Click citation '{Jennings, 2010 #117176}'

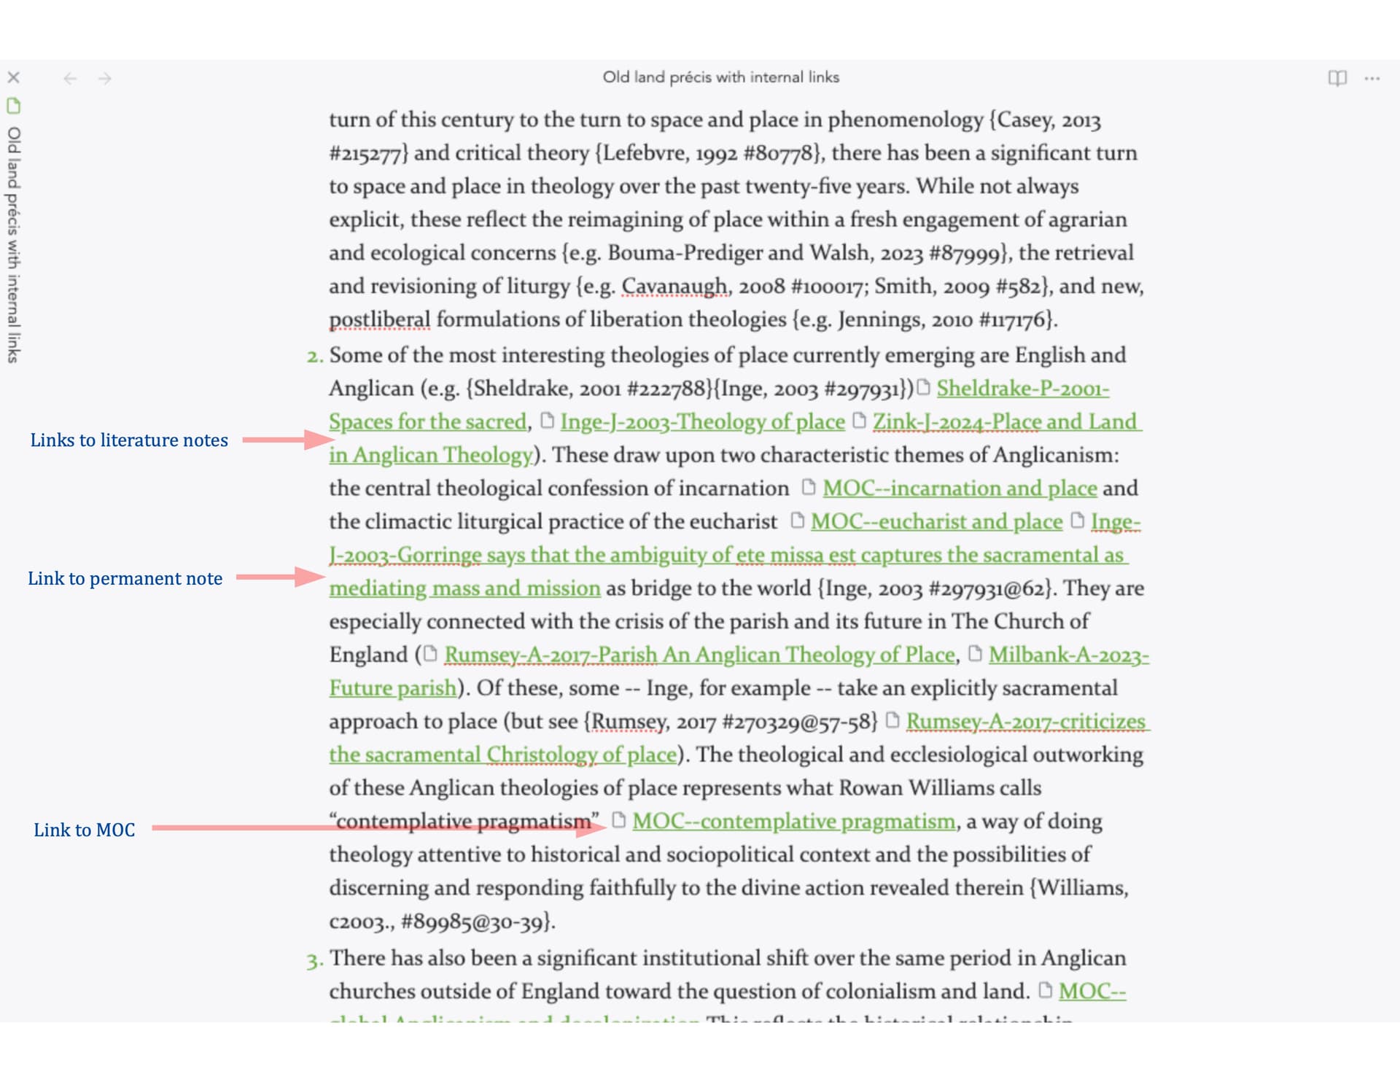point(924,319)
